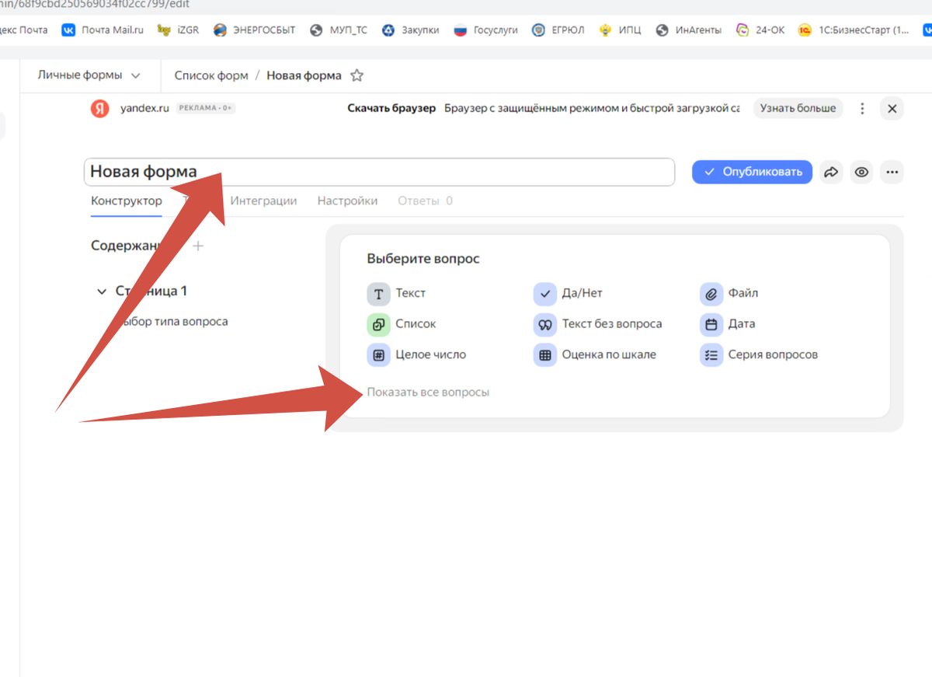Choose the Дата question type
The width and height of the screenshot is (932, 677).
(728, 324)
